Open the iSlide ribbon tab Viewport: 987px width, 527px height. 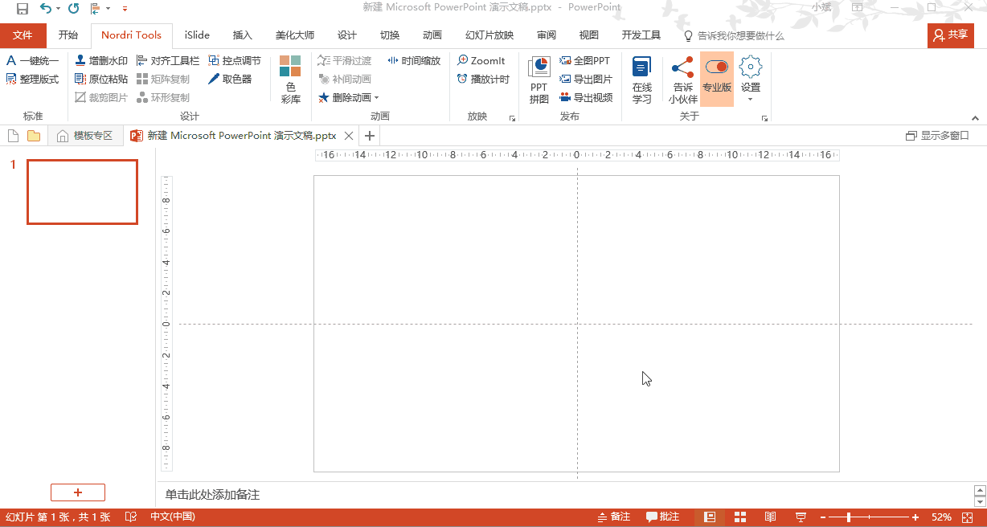197,35
